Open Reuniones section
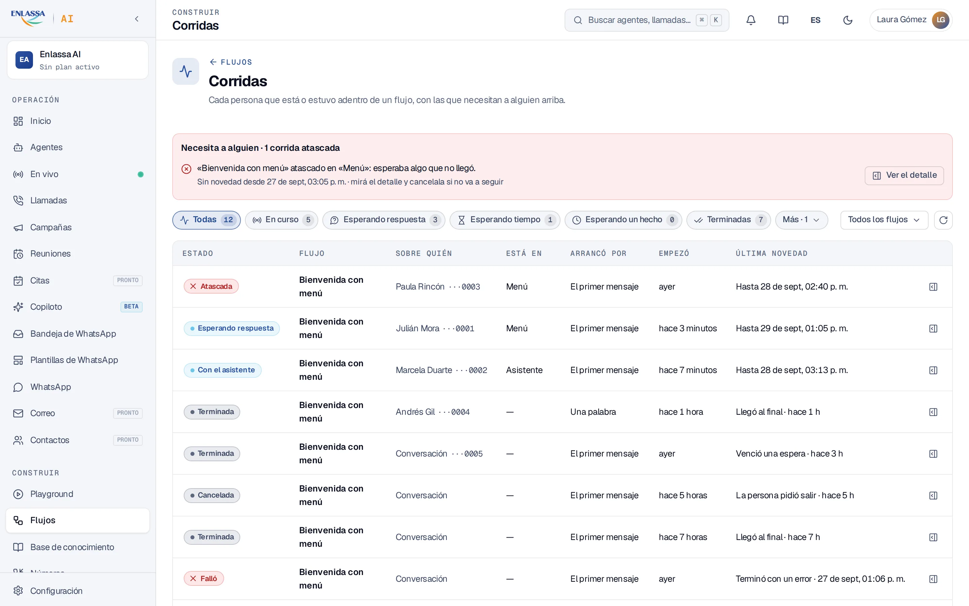This screenshot has height=606, width=969. click(x=78, y=254)
